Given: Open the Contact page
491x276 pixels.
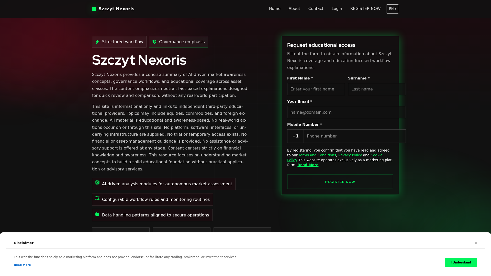Looking at the screenshot, I should pyautogui.click(x=316, y=9).
